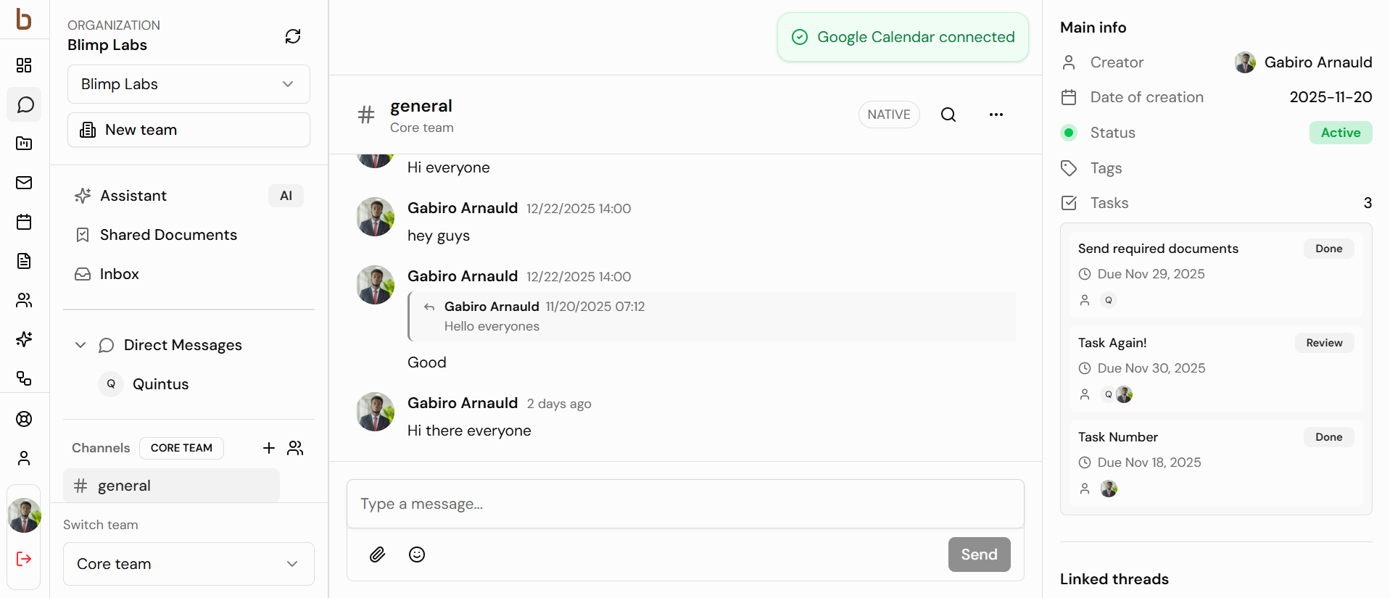Screen dimensions: 1390x598
Task: Search messages in general channel
Action: [x=948, y=115]
